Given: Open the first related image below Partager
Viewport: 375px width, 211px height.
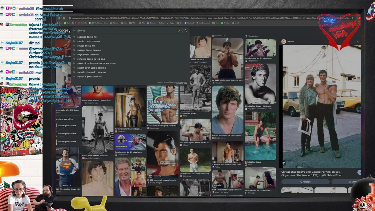Looking at the screenshot, I should 297,190.
